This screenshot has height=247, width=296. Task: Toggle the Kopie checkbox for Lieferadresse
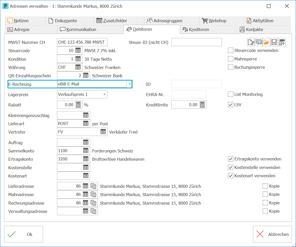[x=265, y=186]
